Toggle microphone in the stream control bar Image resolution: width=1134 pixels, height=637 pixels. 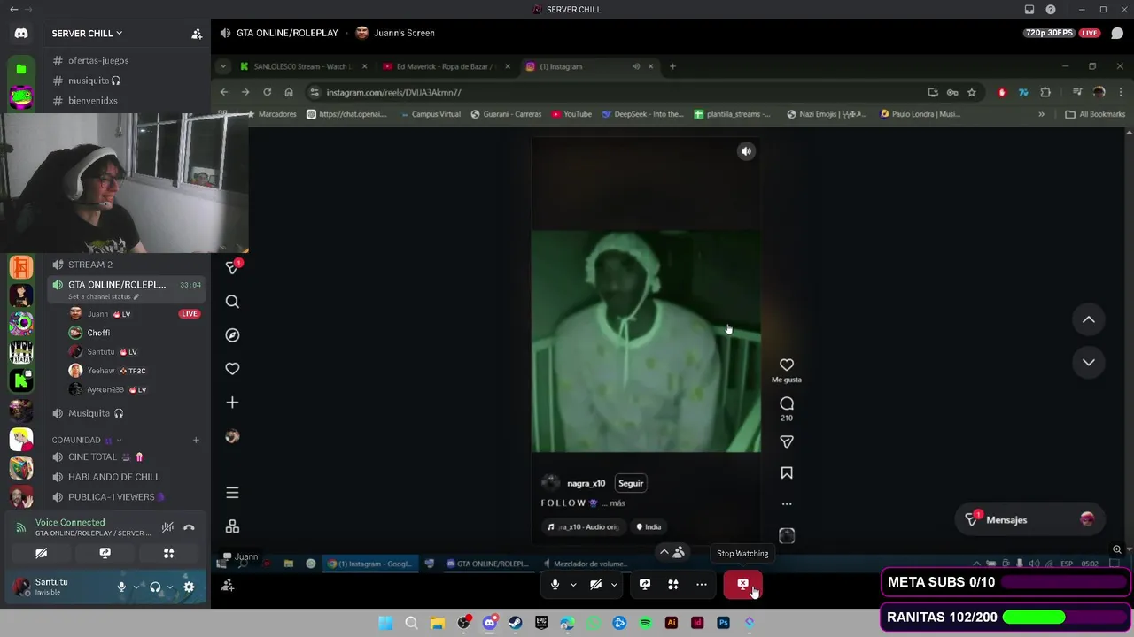click(555, 584)
